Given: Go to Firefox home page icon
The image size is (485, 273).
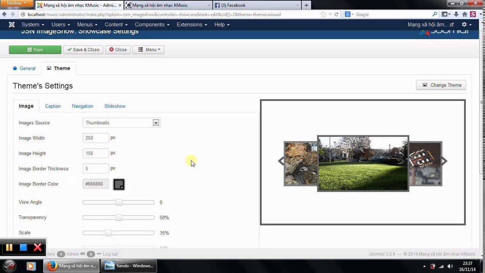Looking at the screenshot, I should (465, 14).
